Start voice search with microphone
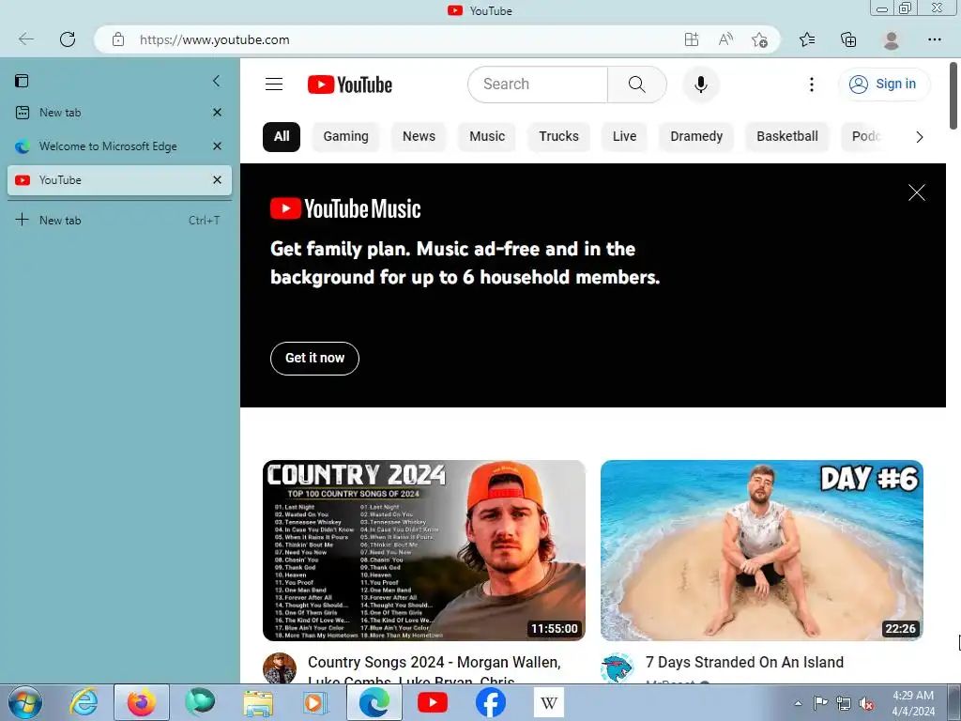Screen dimensions: 961x721 click(700, 84)
